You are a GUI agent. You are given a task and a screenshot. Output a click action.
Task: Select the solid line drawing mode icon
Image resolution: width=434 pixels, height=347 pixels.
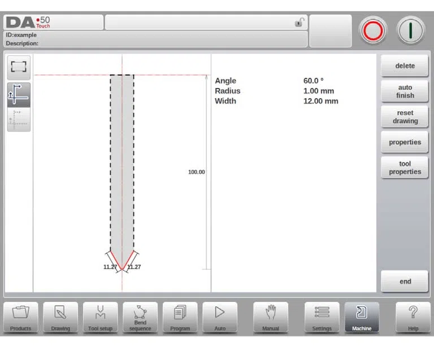[19, 95]
